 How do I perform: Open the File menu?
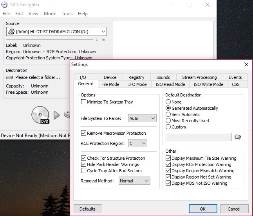[6, 14]
